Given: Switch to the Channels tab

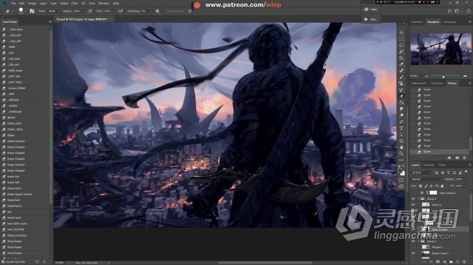Looking at the screenshot, I should pos(429,165).
